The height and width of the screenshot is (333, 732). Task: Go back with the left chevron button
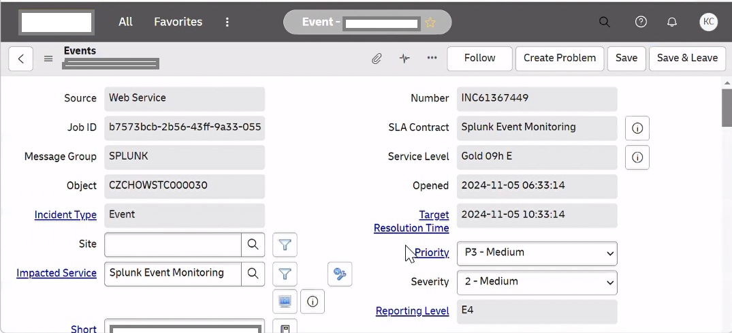(x=20, y=59)
